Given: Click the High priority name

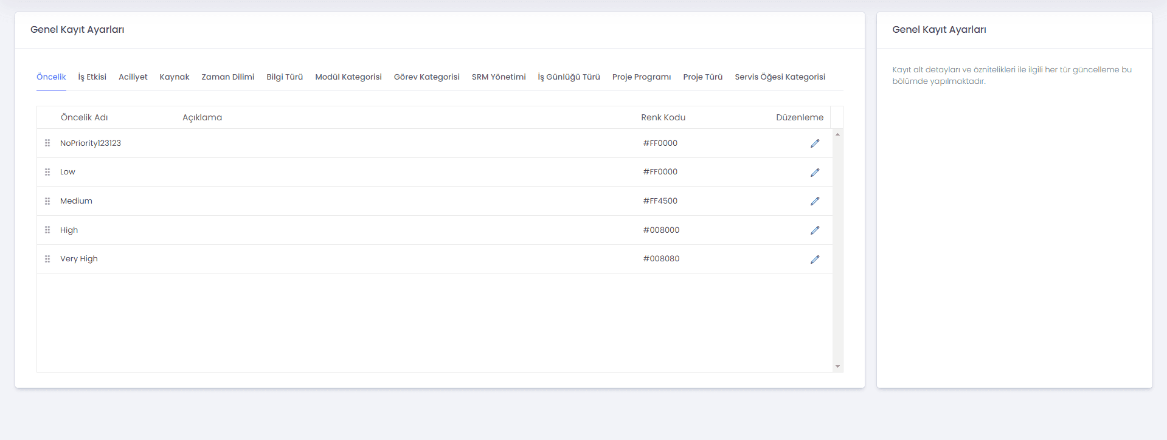Looking at the screenshot, I should coord(69,230).
